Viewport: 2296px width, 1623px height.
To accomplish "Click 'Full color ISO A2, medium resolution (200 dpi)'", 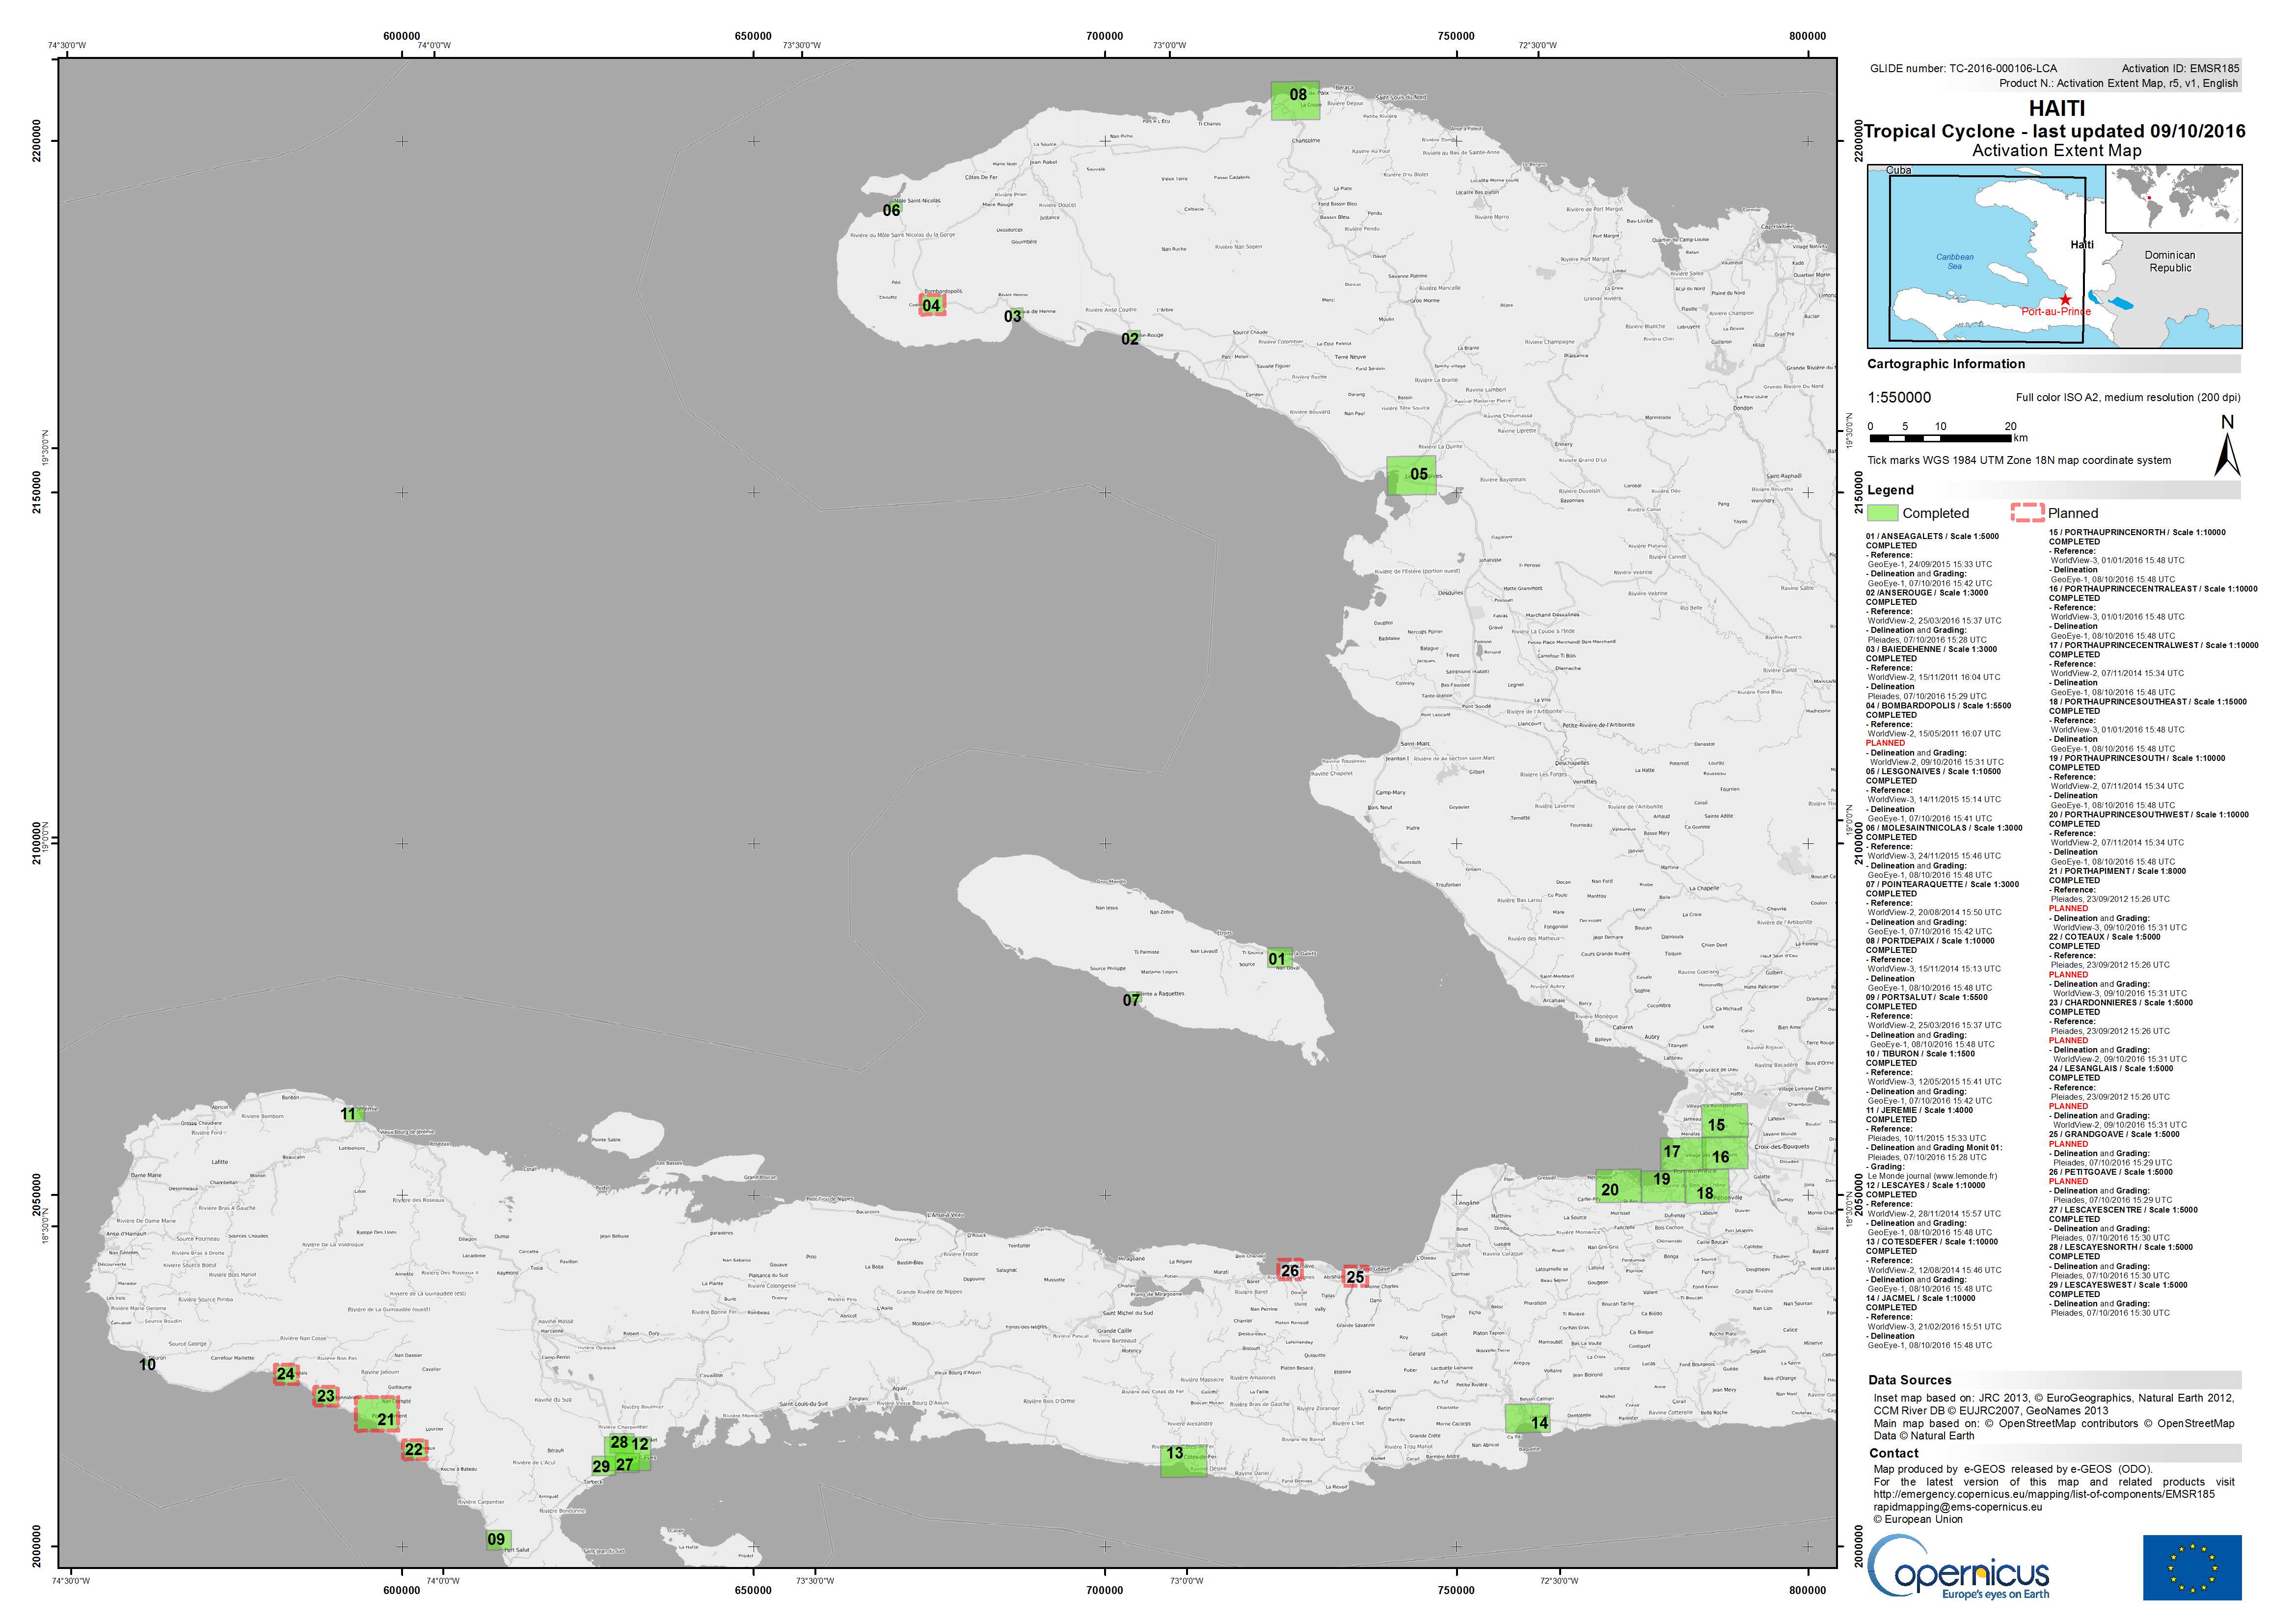I will 2128,398.
